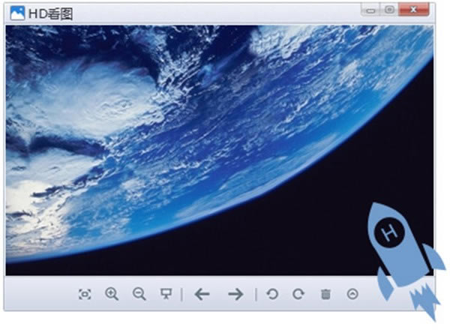The height and width of the screenshot is (330, 450).
Task: Rotate the image counterclockwise
Action: tap(272, 294)
